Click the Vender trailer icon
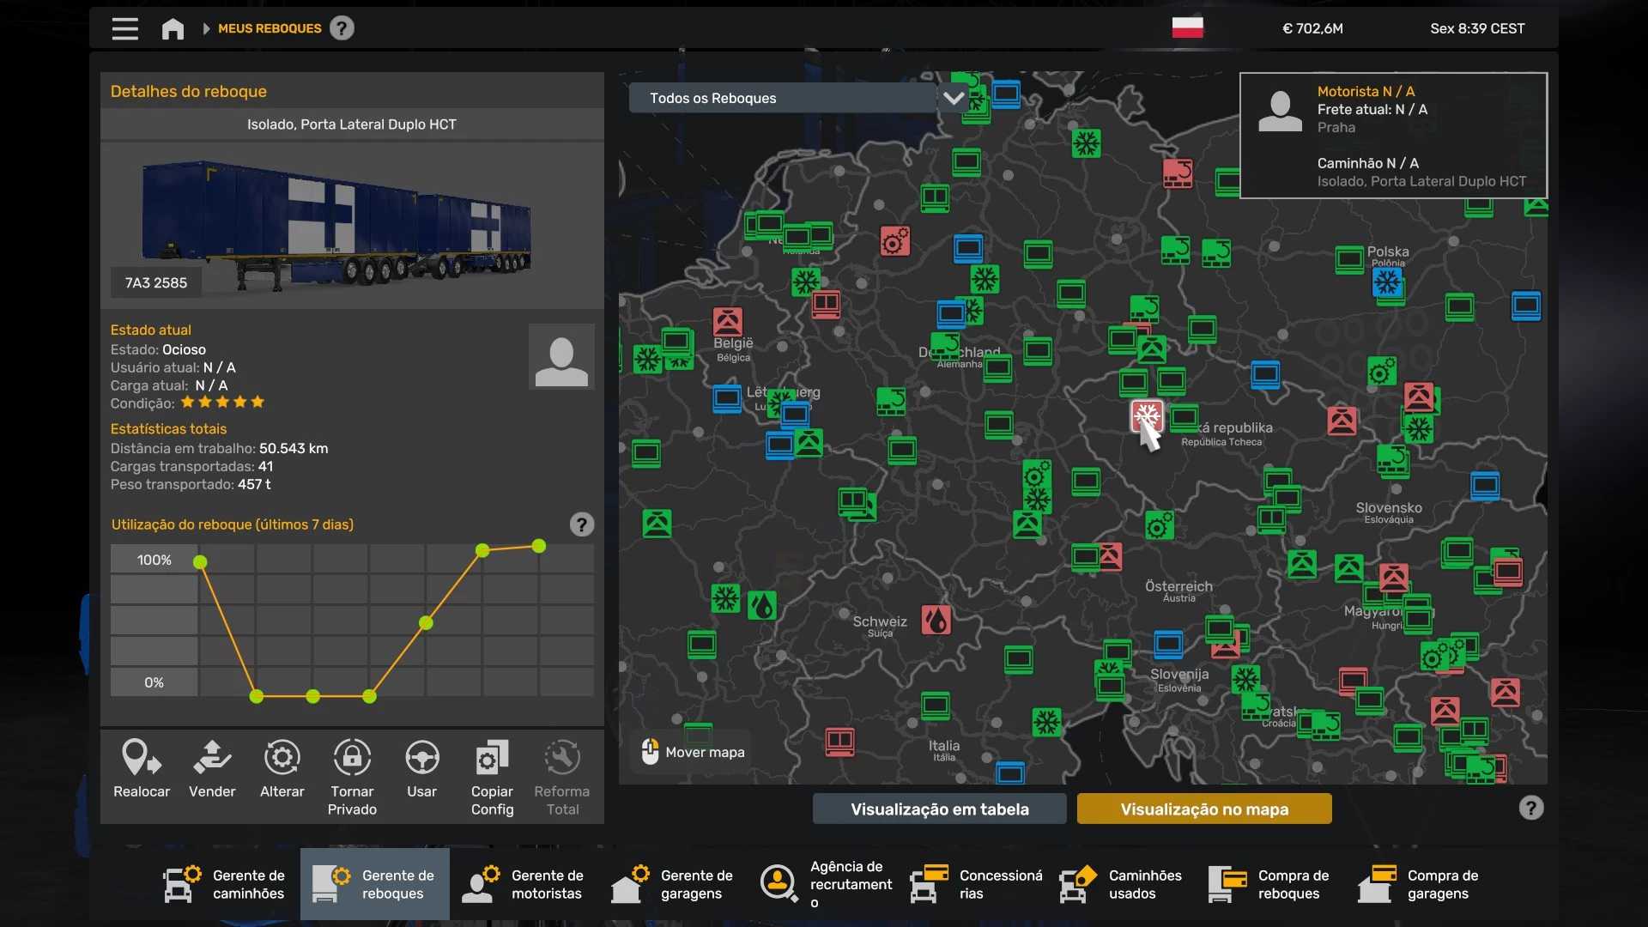This screenshot has height=927, width=1648. (212, 760)
